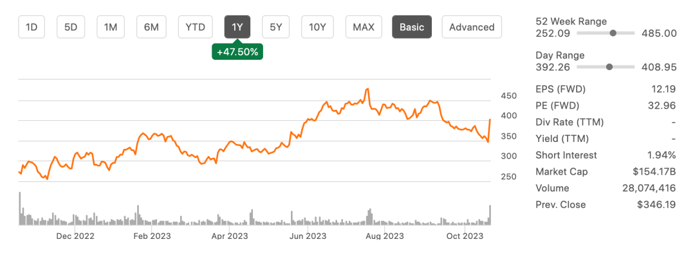This screenshot has height=255, width=695.
Task: Click the tallest volume bar near October 2023
Action: coord(490,215)
